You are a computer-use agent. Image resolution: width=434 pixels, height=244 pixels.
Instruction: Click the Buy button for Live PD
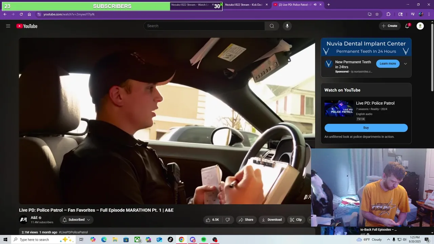366,128
